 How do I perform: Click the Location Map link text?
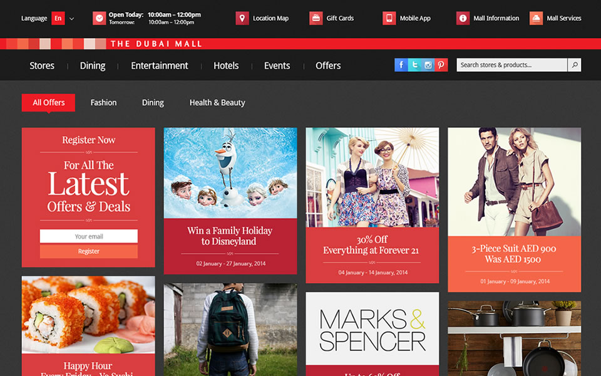pyautogui.click(x=270, y=18)
